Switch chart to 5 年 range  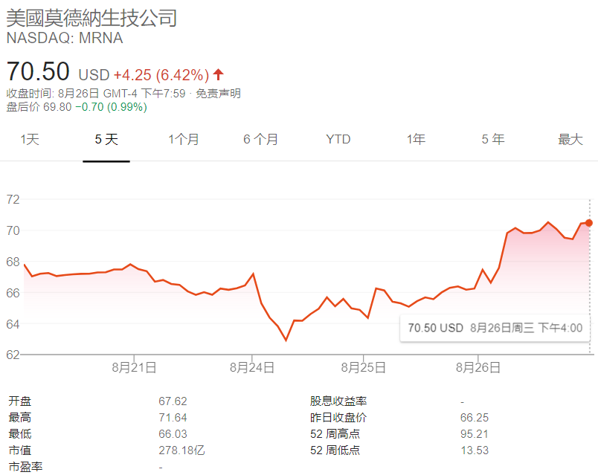click(x=493, y=139)
